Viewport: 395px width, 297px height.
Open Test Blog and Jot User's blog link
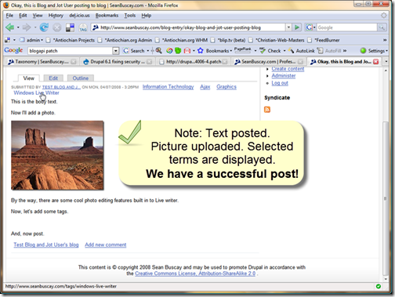point(46,244)
